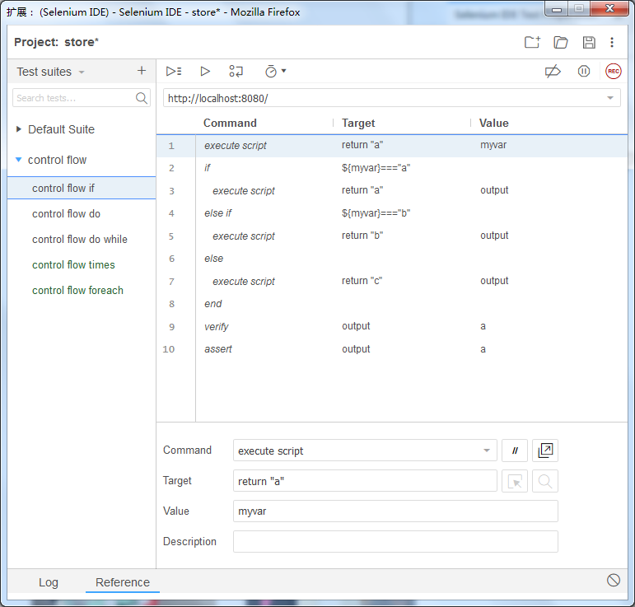635x607 pixels.
Task: Run the current test
Action: [205, 72]
